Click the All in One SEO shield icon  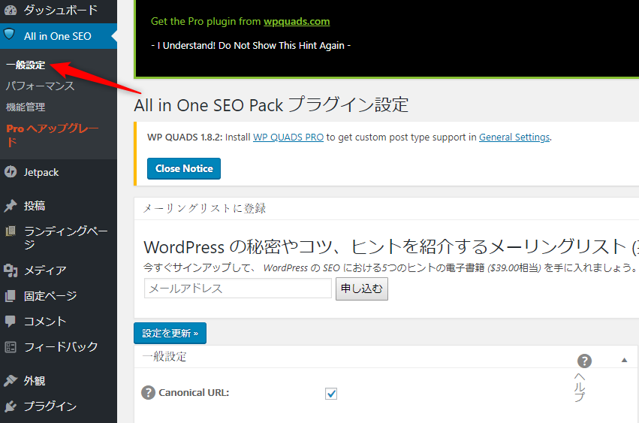9,35
